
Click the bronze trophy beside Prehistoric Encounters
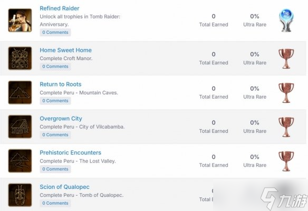point(286,161)
